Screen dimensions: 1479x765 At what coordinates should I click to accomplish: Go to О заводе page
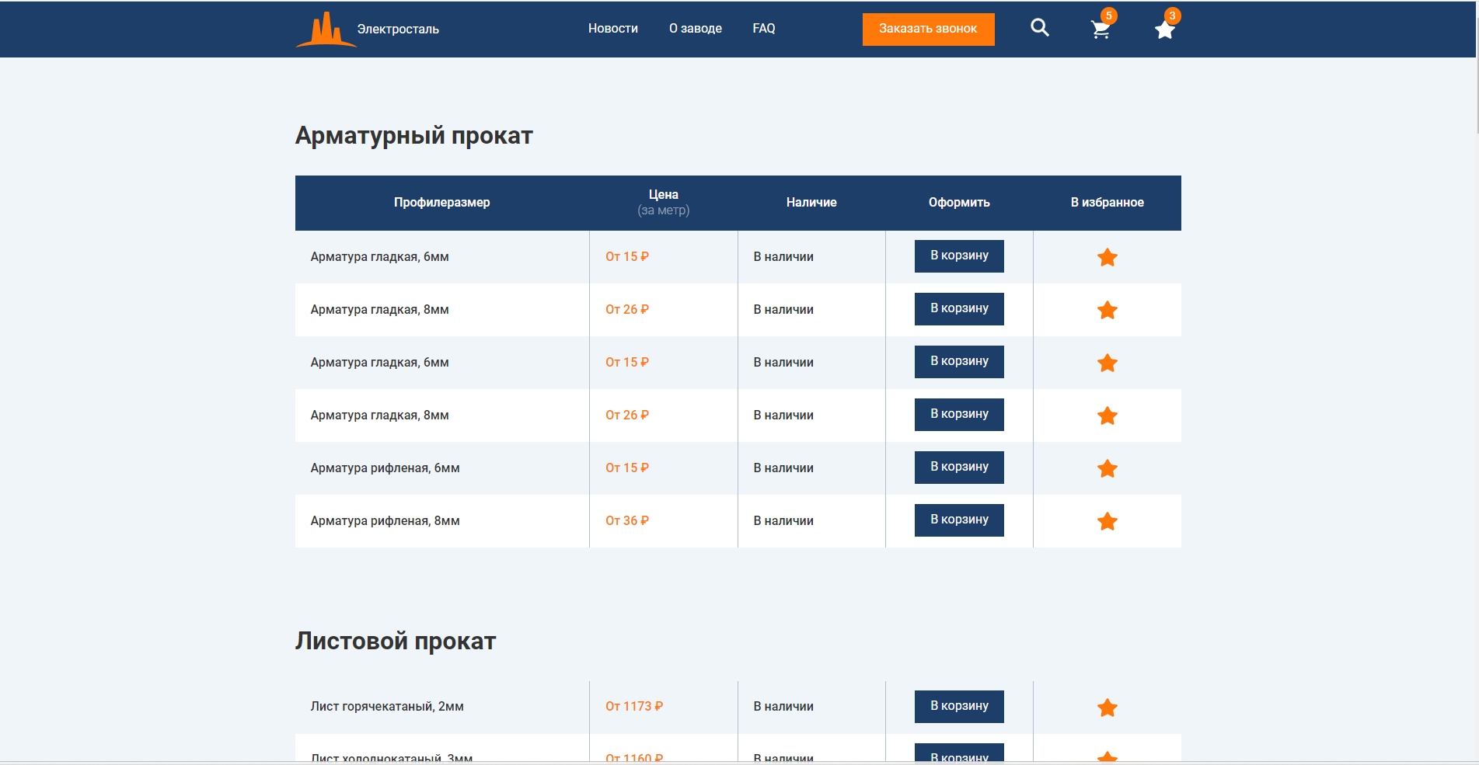point(695,29)
